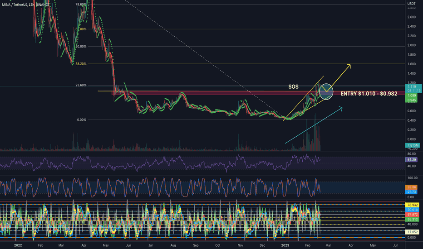The image size is (423, 249).
Task: Click the volume tag 7.815M
Action: [x=413, y=145]
